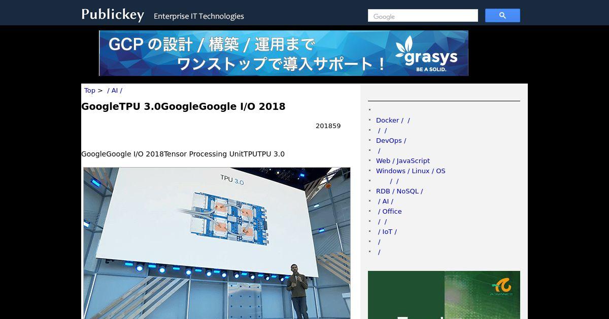
Task: Open the DevOps category link
Action: [x=391, y=141]
